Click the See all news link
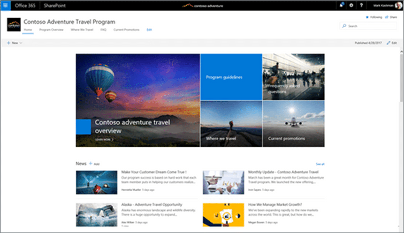Image resolution: width=404 pixels, height=233 pixels. [320, 164]
